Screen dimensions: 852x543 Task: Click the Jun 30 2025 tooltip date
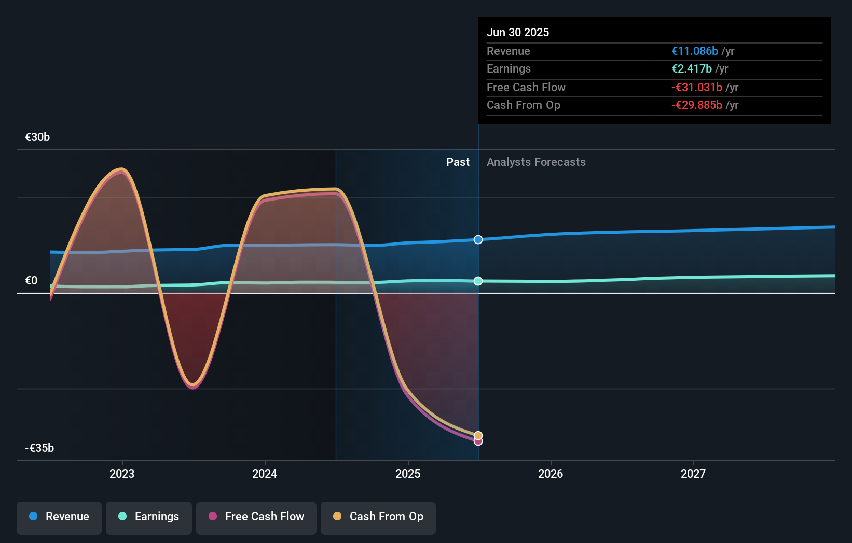tap(518, 32)
